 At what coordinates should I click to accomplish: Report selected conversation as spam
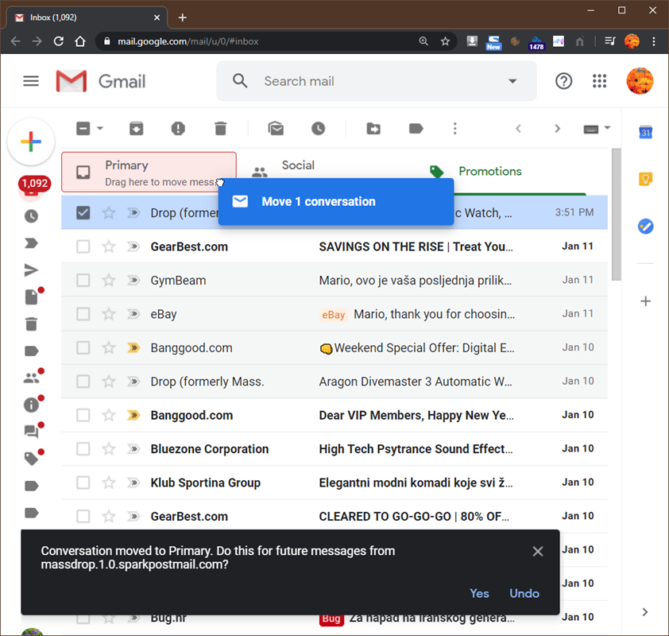point(178,129)
